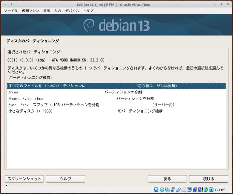Click the optical disc status icon
This screenshot has width=233, height=194.
162,190
